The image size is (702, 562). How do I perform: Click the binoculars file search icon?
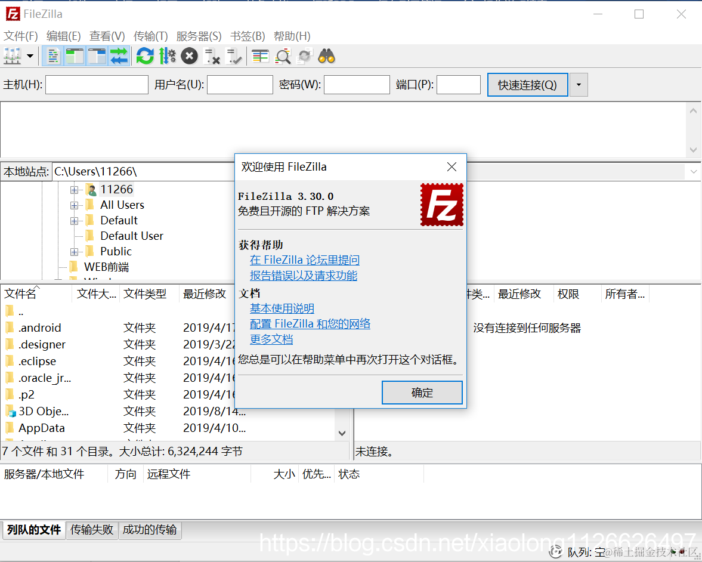[x=326, y=57]
